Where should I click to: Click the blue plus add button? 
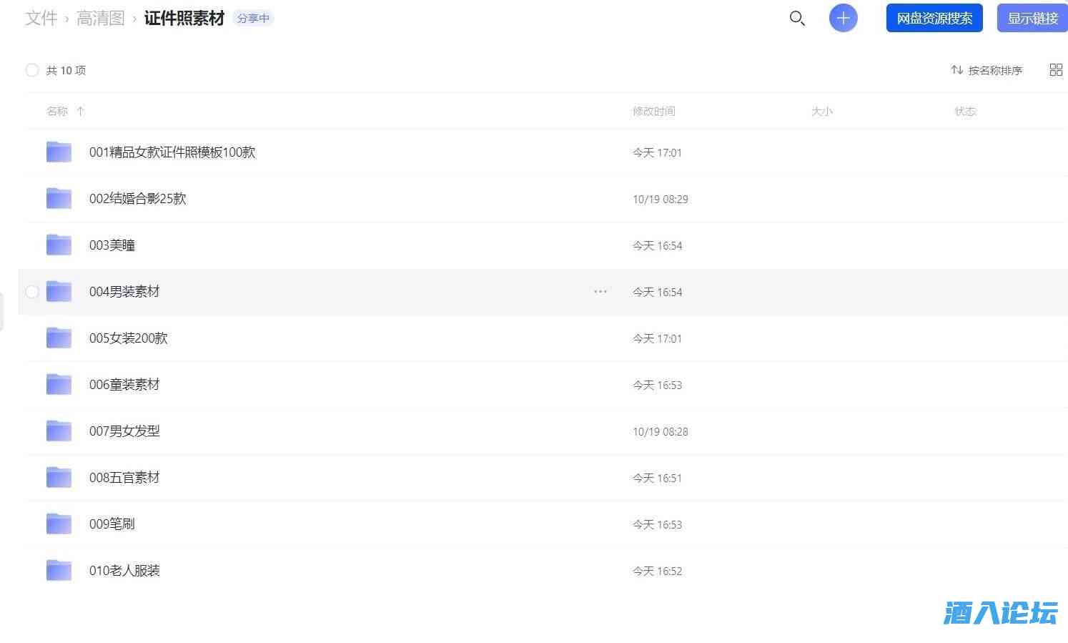click(x=843, y=19)
